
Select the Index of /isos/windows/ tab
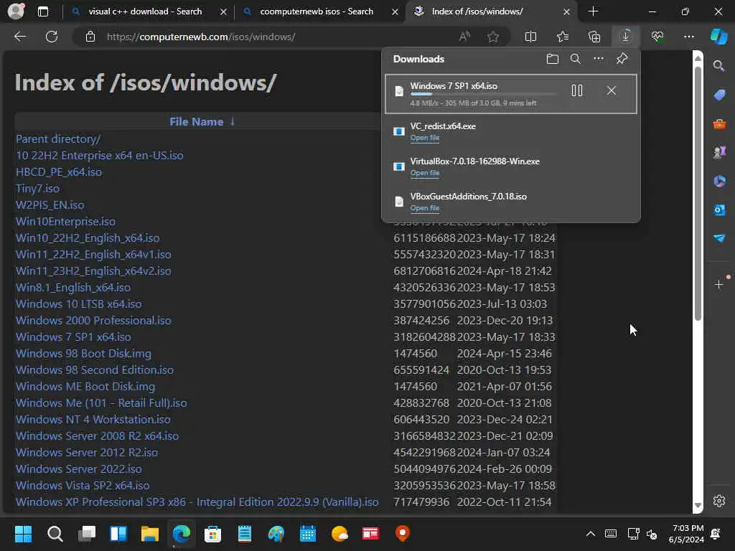[x=477, y=11]
